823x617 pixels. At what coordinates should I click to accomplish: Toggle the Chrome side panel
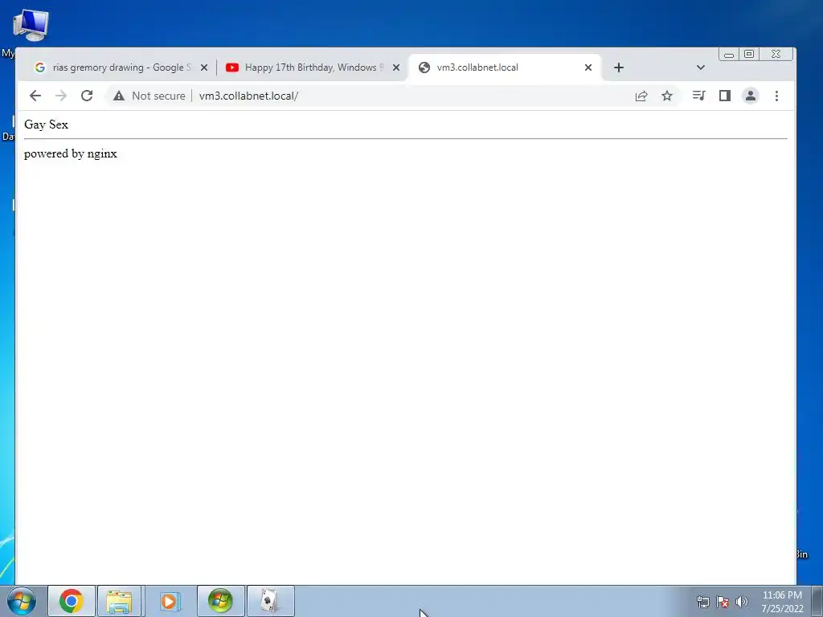[725, 96]
